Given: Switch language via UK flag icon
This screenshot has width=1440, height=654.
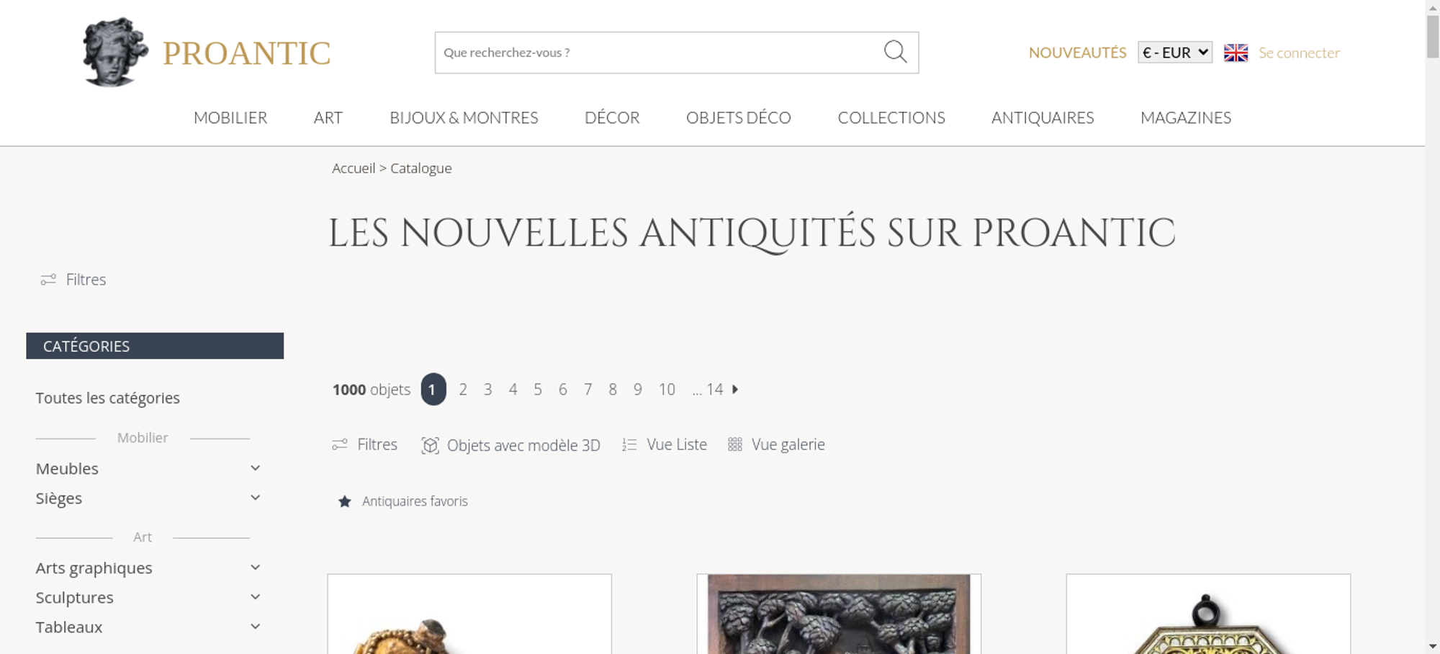Looking at the screenshot, I should coord(1236,53).
